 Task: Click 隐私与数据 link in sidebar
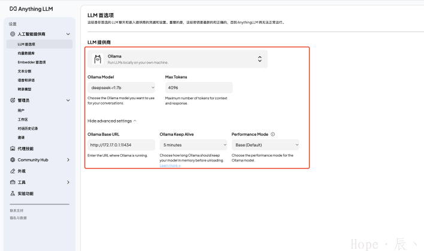[19, 218]
